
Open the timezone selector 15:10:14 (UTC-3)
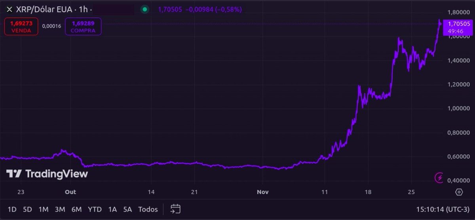pyautogui.click(x=444, y=209)
